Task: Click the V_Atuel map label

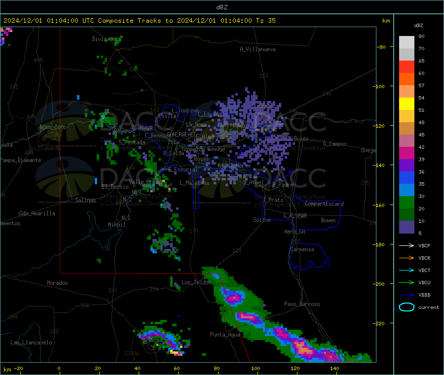Action: 253,182
